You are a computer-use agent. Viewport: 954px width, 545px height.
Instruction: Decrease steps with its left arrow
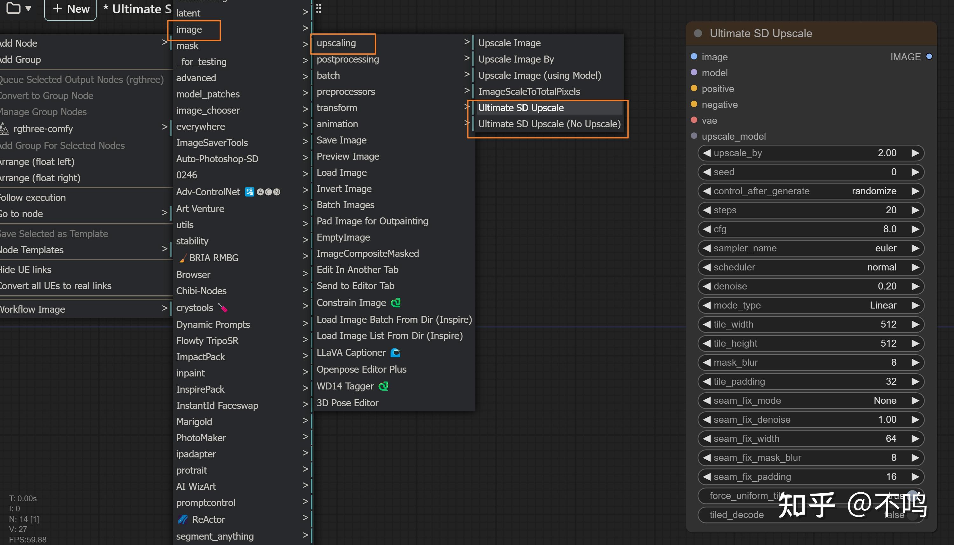[x=707, y=210]
